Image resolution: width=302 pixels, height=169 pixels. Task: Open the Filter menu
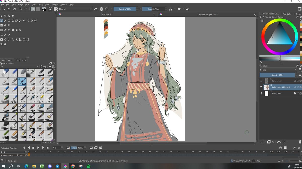(x=41, y=4)
